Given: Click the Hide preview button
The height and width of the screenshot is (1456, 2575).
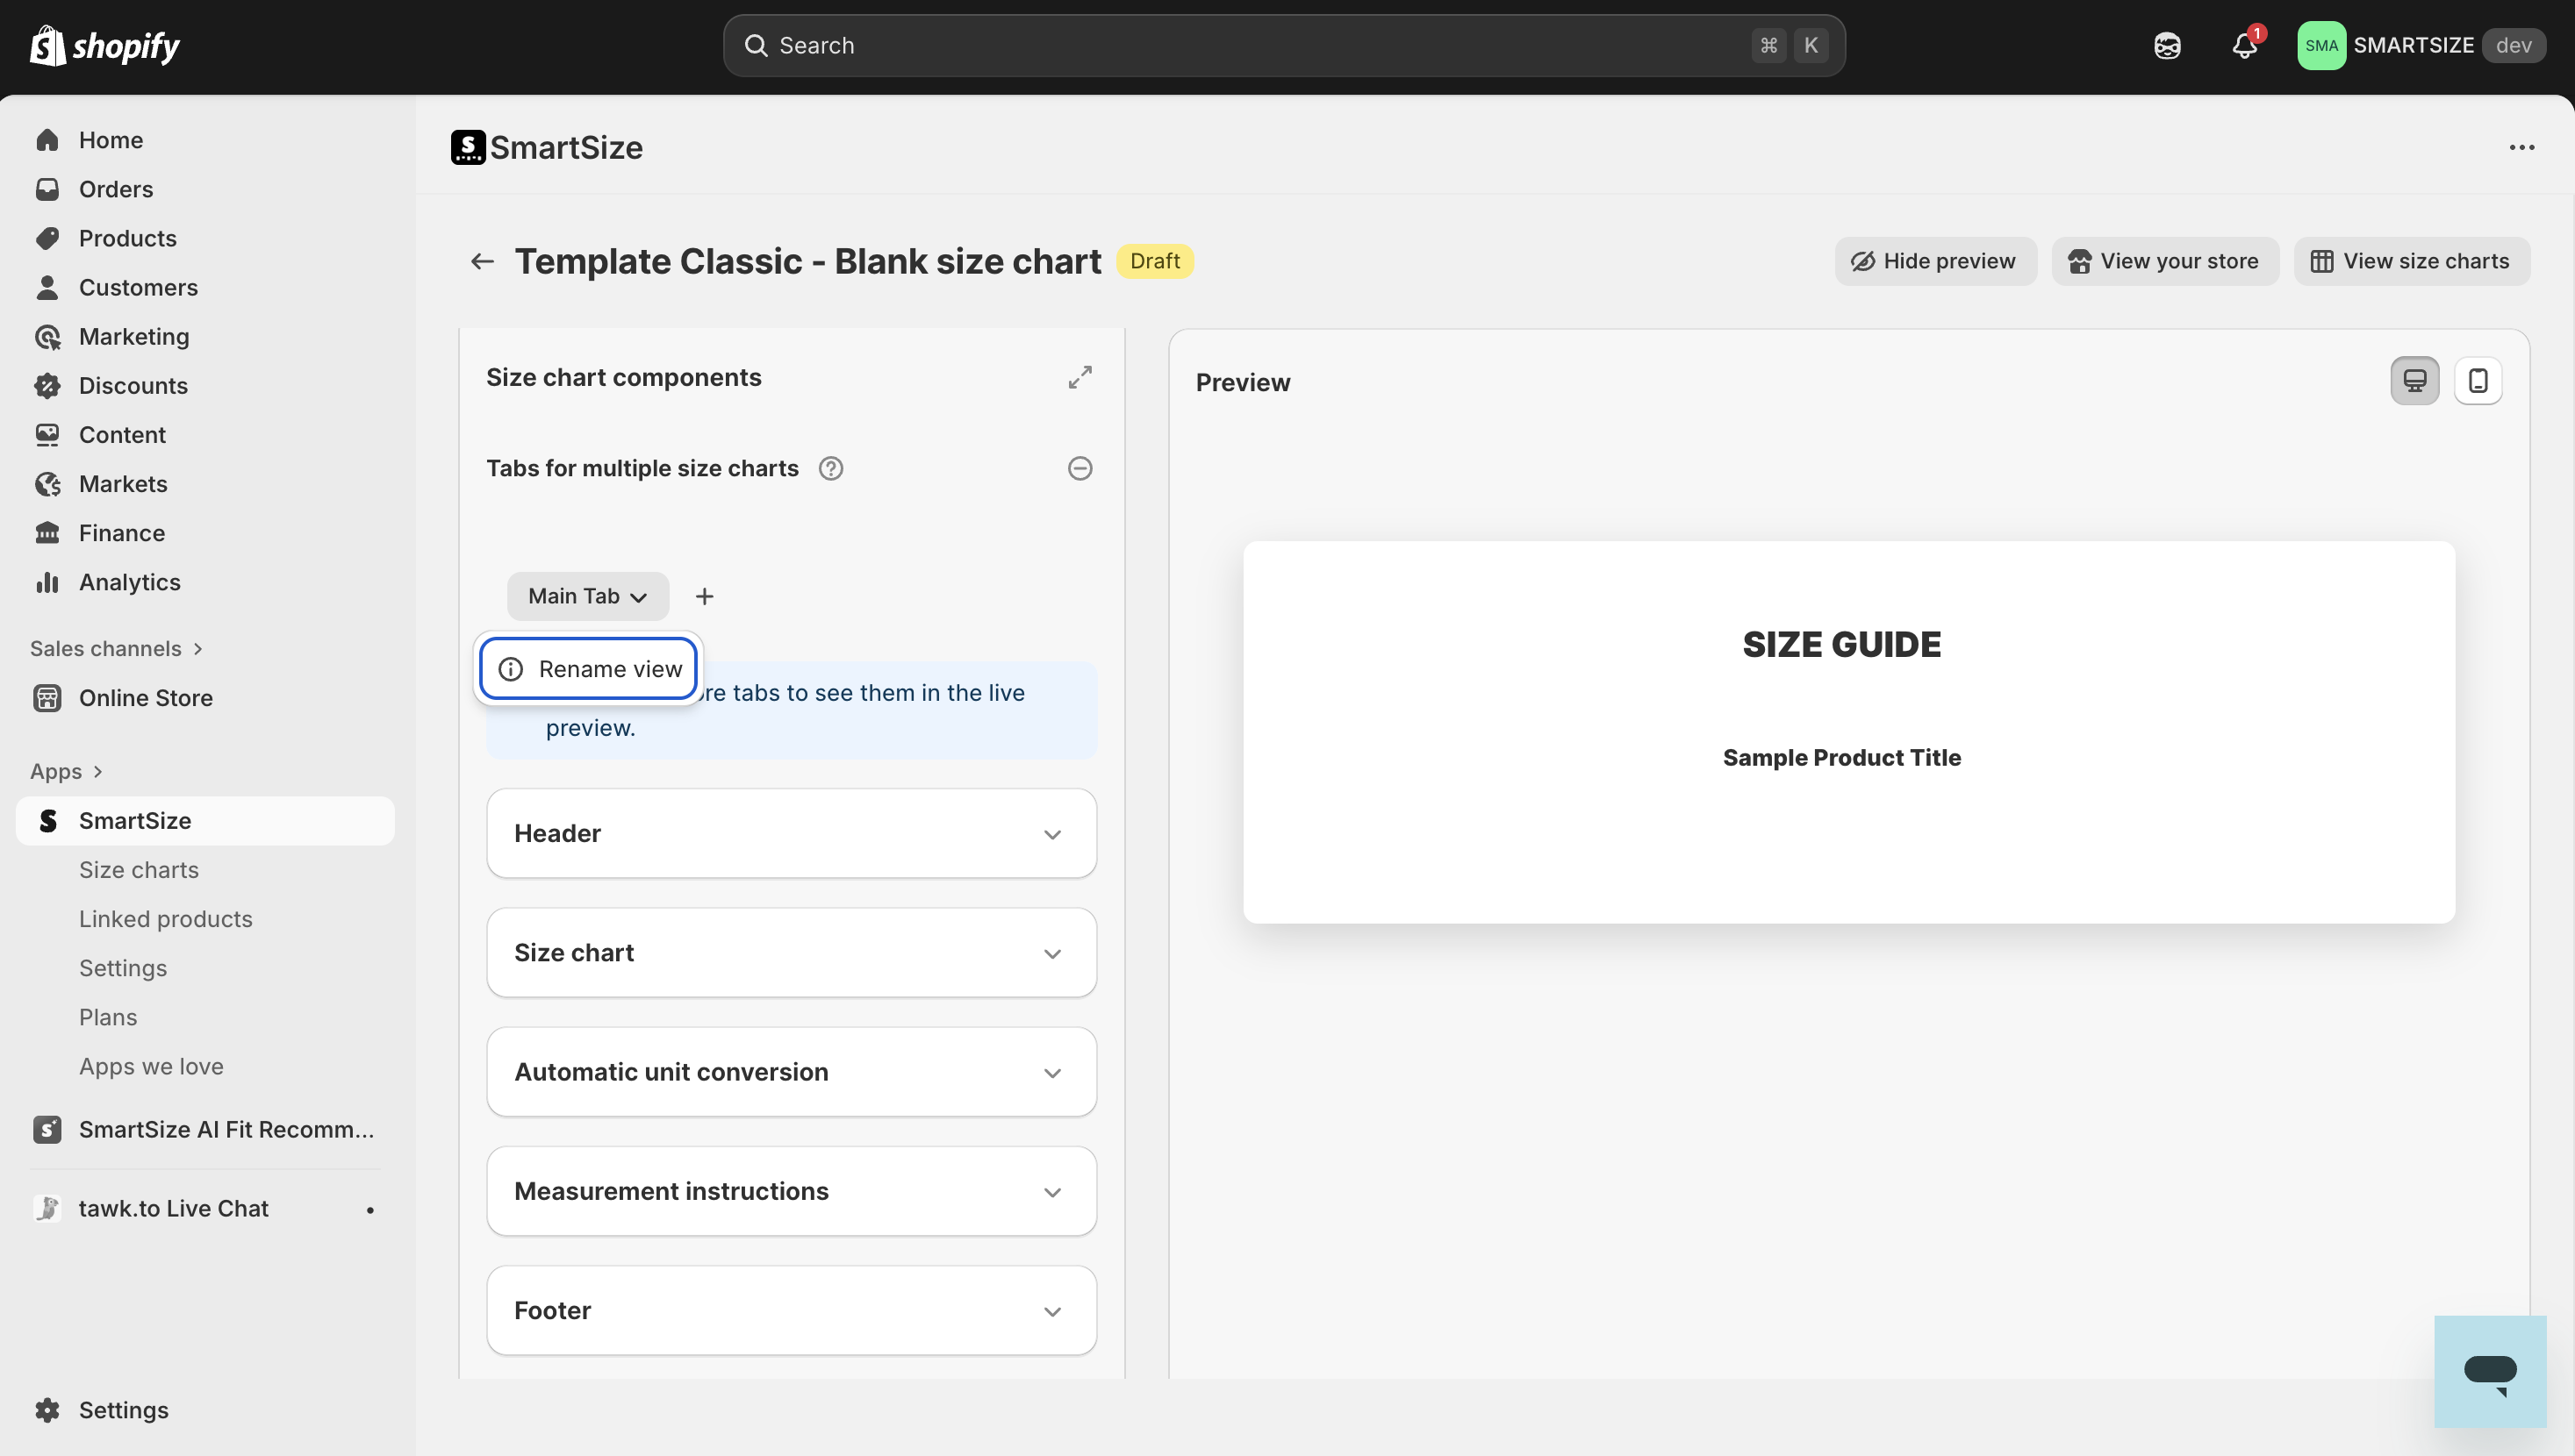Looking at the screenshot, I should click(x=1933, y=261).
